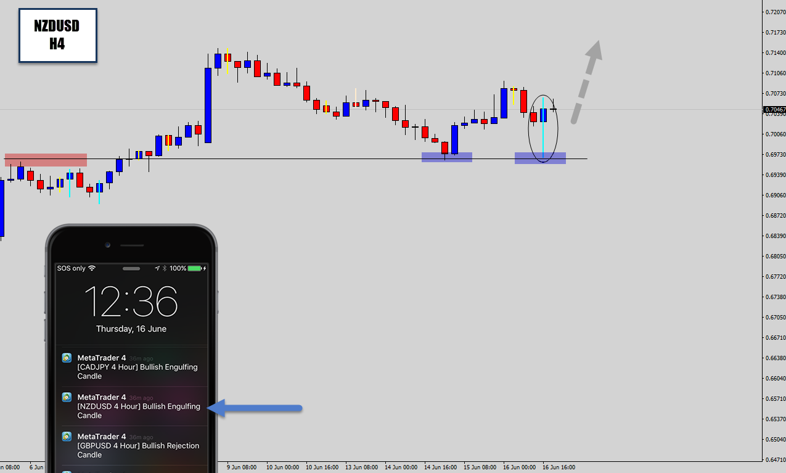Tap the Wi-Fi icon in phone status bar
786x473 pixels.
(x=92, y=268)
